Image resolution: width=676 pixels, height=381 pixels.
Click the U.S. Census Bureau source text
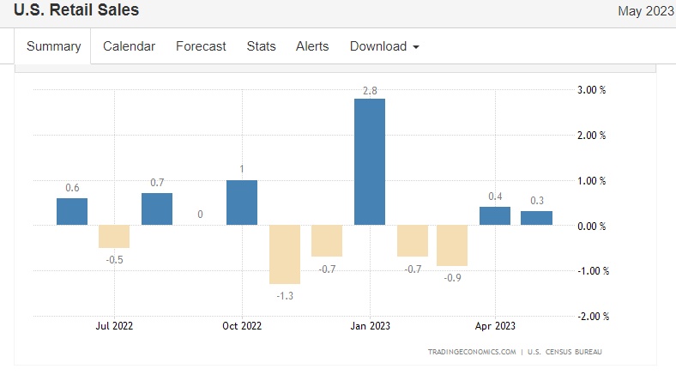click(x=564, y=352)
